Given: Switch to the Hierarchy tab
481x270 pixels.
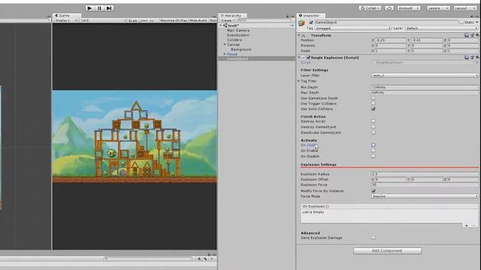Looking at the screenshot, I should (x=231, y=15).
